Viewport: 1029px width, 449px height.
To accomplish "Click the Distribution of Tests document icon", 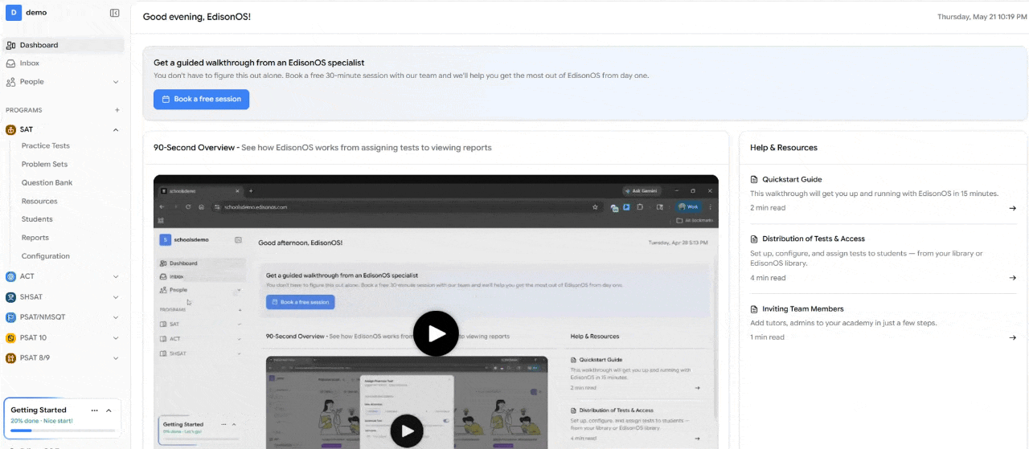I will pos(754,239).
